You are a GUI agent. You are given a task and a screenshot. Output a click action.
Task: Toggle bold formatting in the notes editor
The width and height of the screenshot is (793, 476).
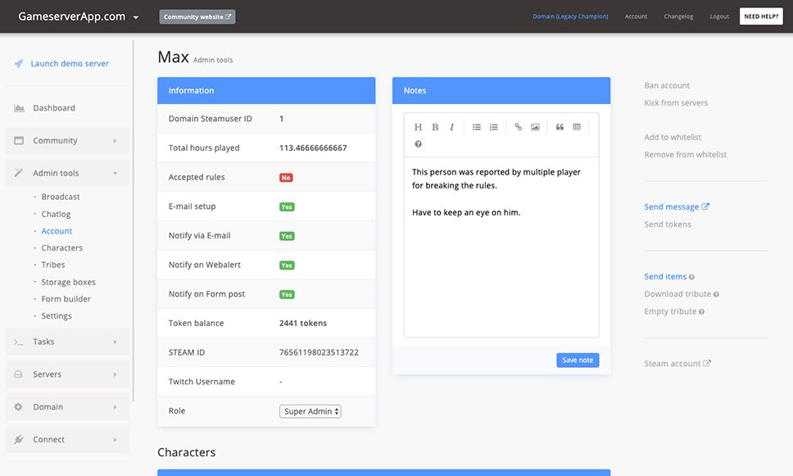(x=434, y=126)
